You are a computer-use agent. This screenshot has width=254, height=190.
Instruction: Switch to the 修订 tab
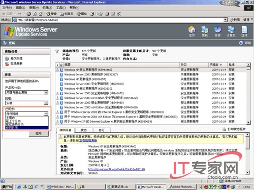click(102, 130)
